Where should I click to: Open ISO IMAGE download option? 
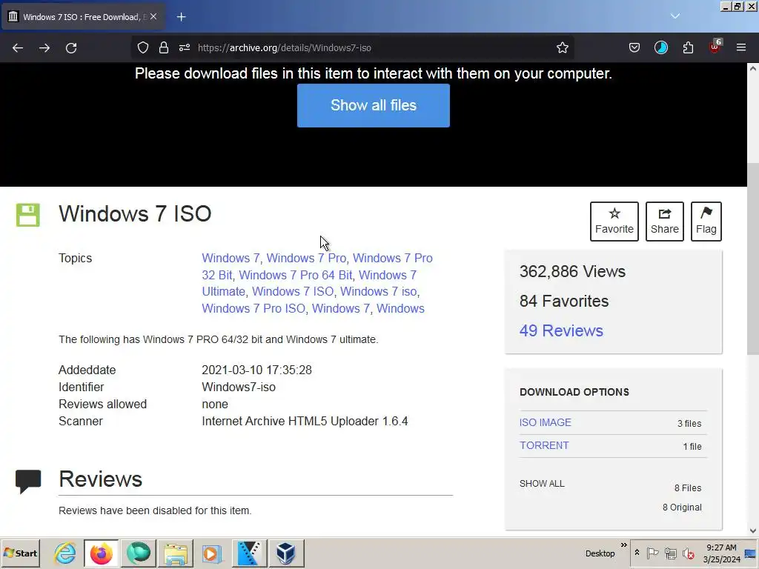click(545, 422)
